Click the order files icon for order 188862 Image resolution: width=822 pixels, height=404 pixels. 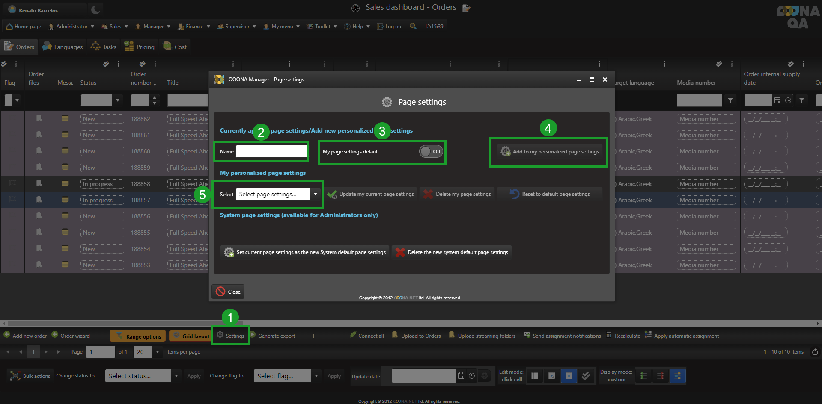coord(39,118)
